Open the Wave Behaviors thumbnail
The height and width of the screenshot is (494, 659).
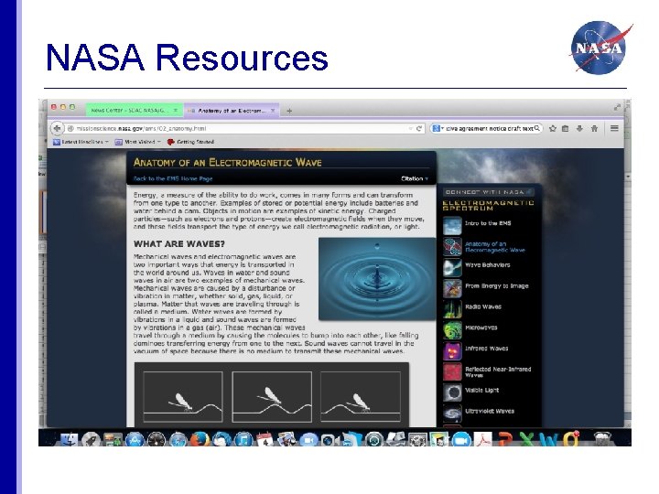click(453, 267)
